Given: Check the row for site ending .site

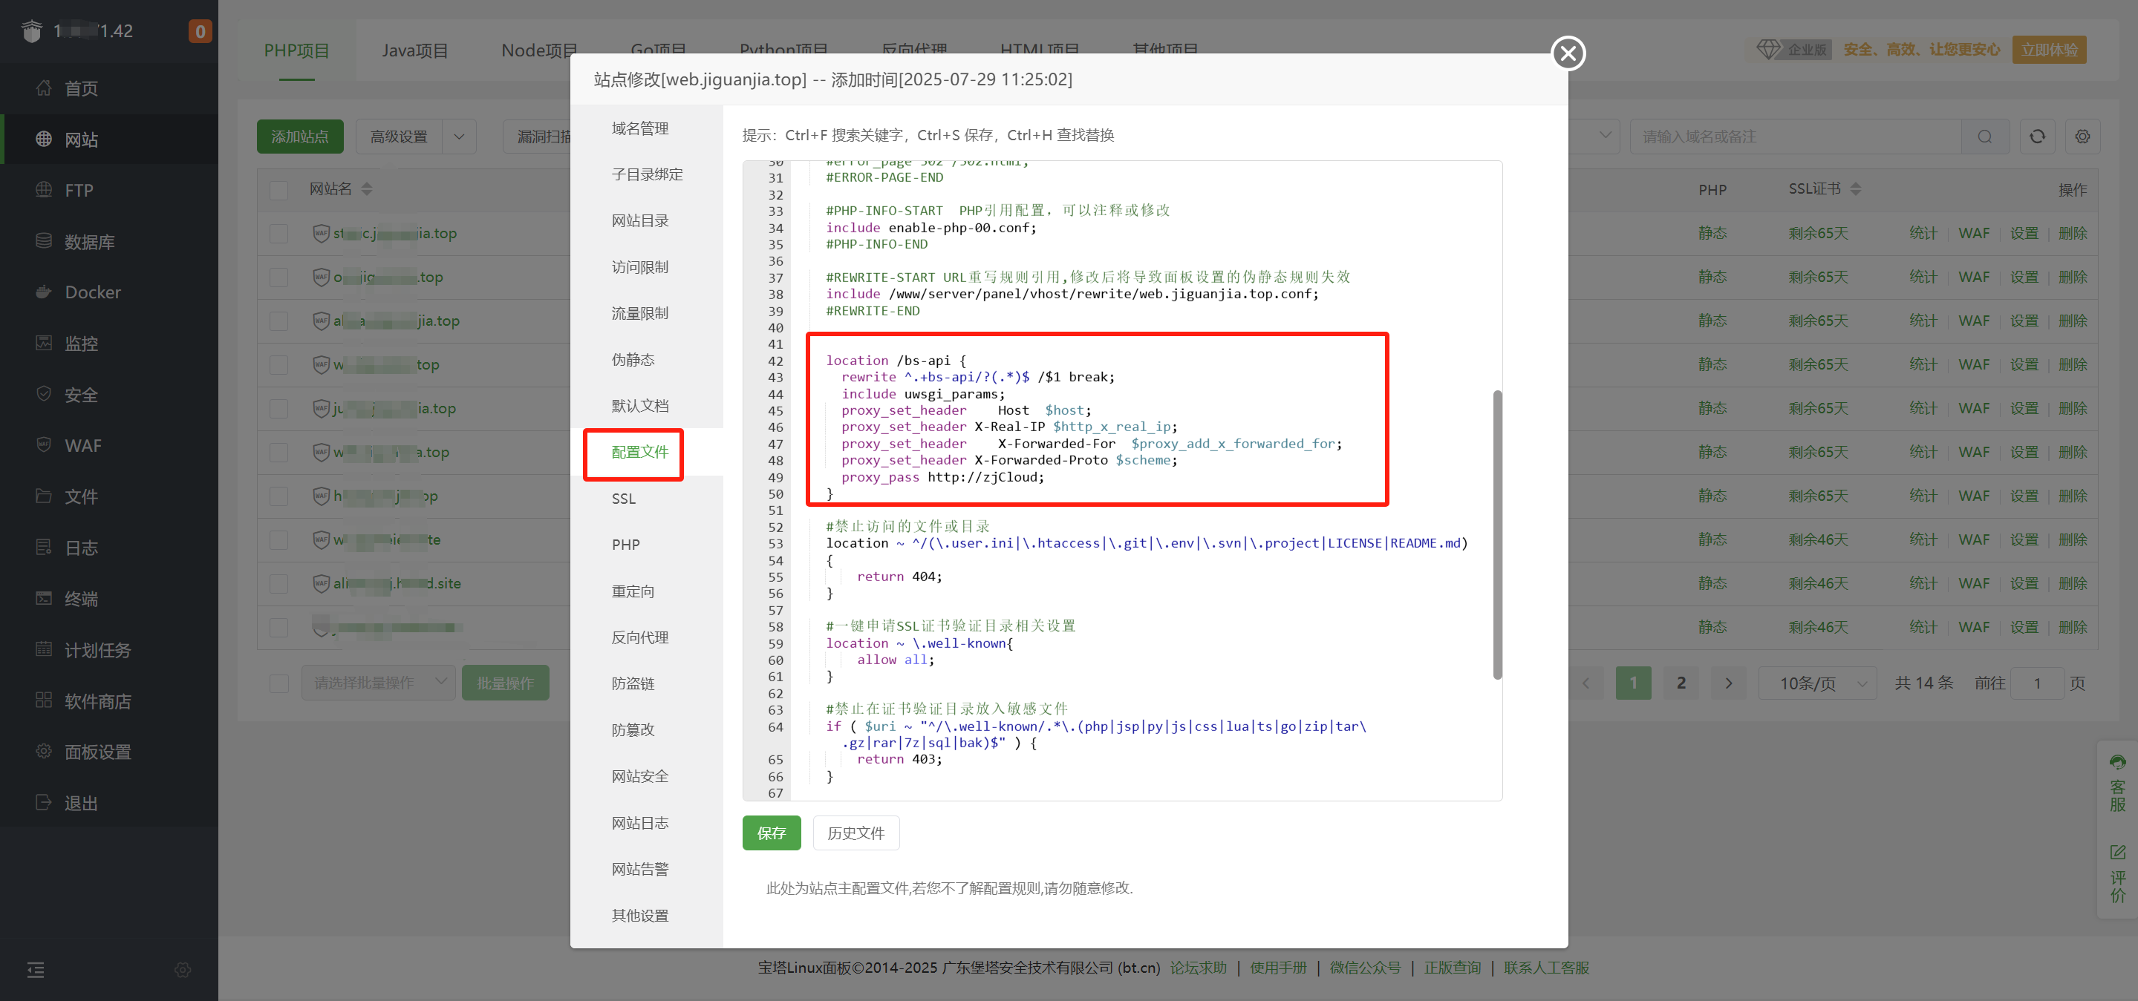Looking at the screenshot, I should [279, 584].
